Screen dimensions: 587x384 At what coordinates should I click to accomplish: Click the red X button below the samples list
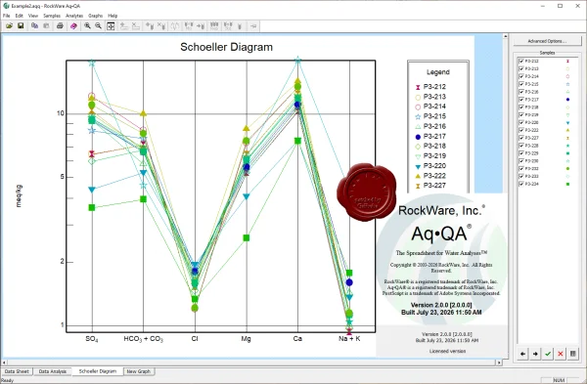[x=561, y=354]
